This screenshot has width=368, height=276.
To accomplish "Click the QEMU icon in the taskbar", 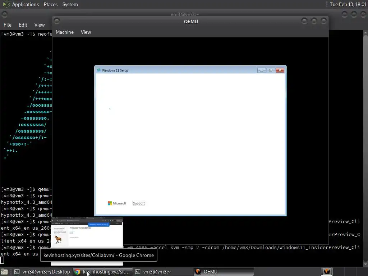I will [x=198, y=272].
